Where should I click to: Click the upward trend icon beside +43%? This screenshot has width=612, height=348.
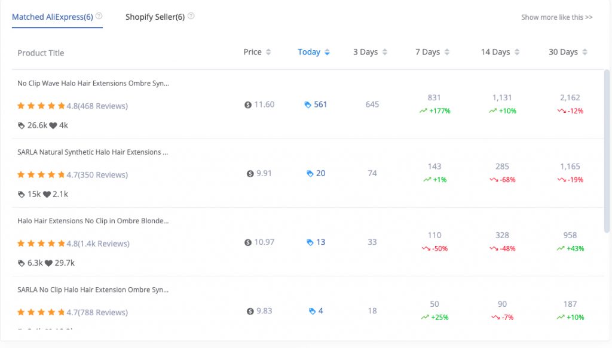click(561, 249)
